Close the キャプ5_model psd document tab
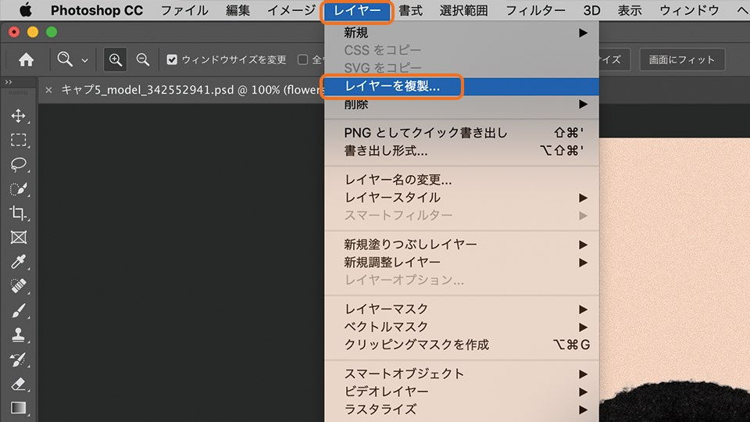750x422 pixels. click(48, 90)
